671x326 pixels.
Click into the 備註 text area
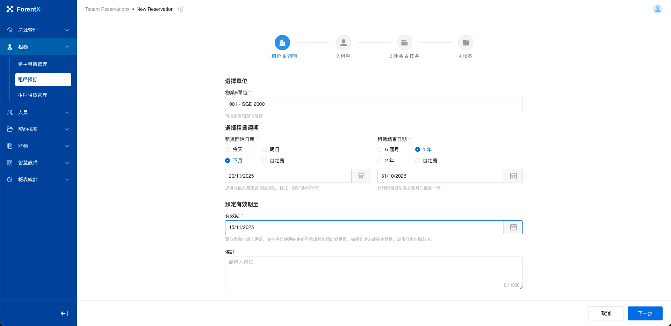374,273
